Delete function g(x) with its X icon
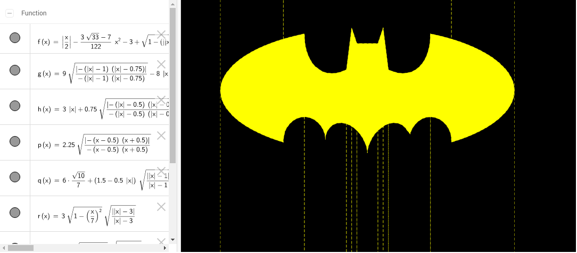The height and width of the screenshot is (253, 577). (161, 64)
